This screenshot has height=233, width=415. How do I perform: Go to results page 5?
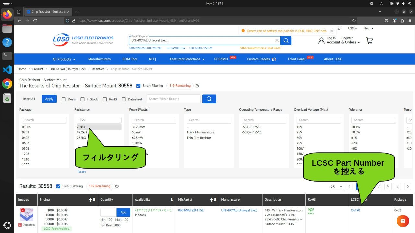click(397, 186)
